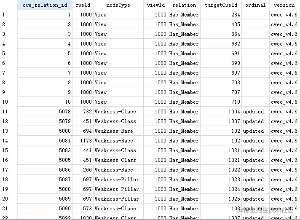This screenshot has width=300, height=220.
Task: Click targetCweId cell 284
Action: (x=221, y=14)
